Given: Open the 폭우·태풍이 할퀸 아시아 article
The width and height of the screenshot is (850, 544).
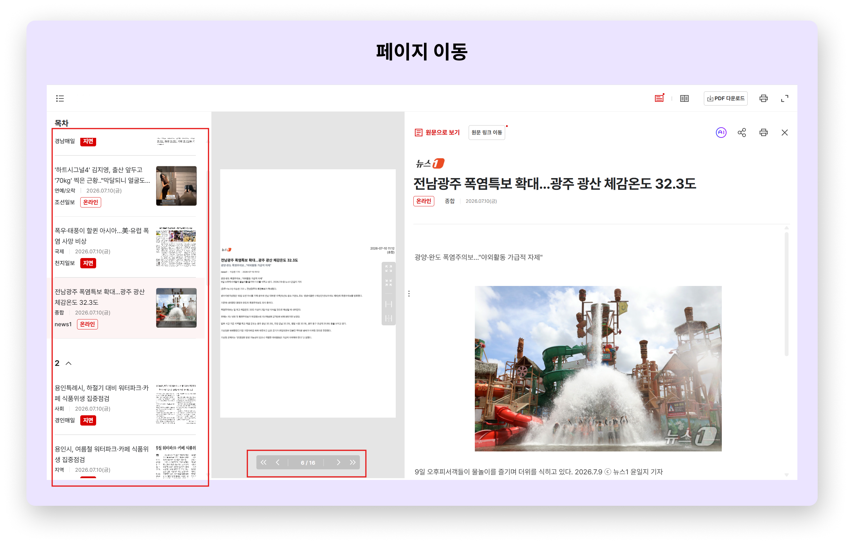Looking at the screenshot, I should [x=126, y=247].
